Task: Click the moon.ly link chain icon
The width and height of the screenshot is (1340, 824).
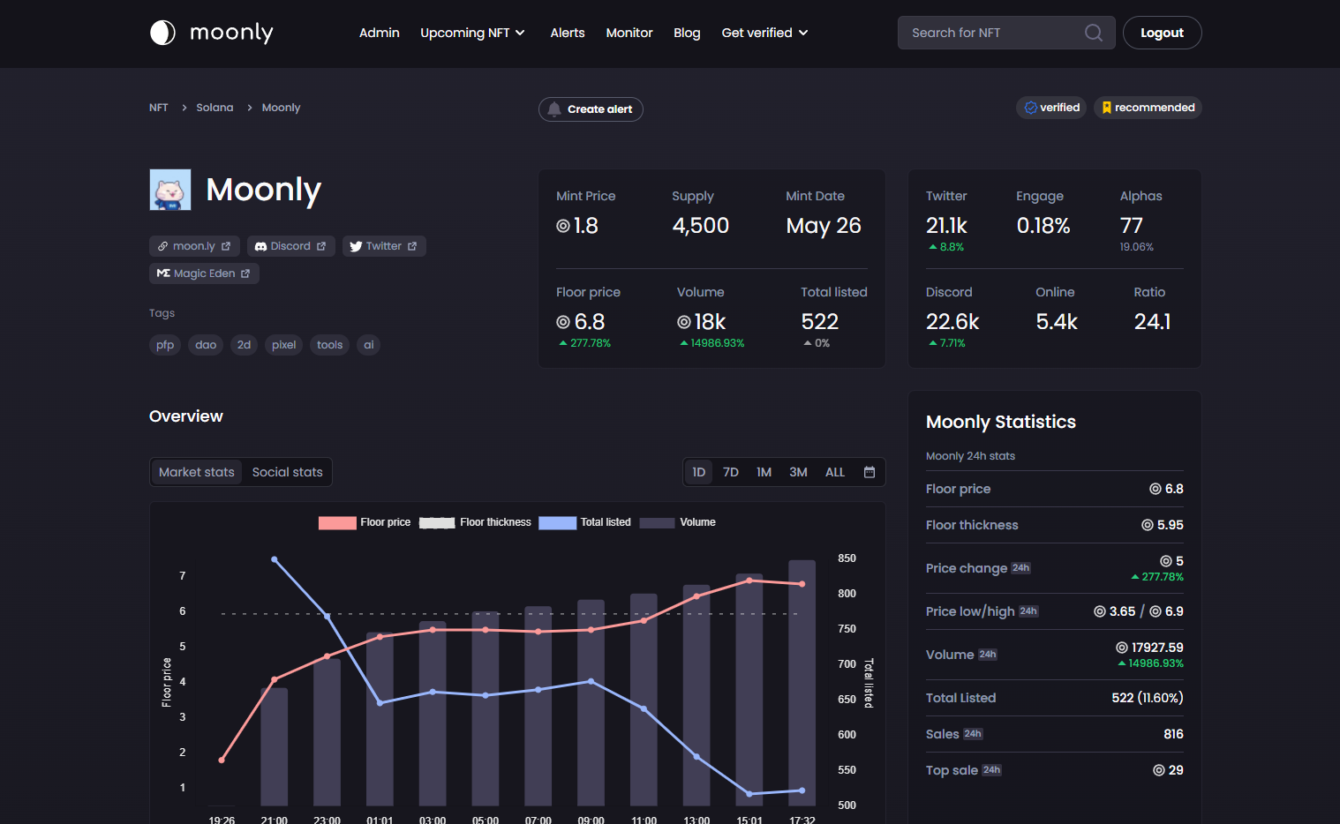Action: tap(162, 246)
